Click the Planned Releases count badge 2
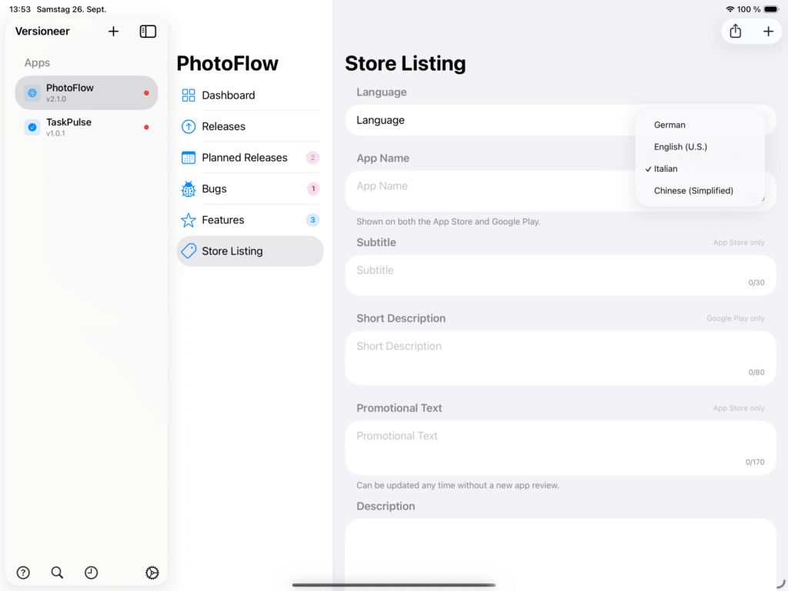The height and width of the screenshot is (591, 788). point(312,158)
